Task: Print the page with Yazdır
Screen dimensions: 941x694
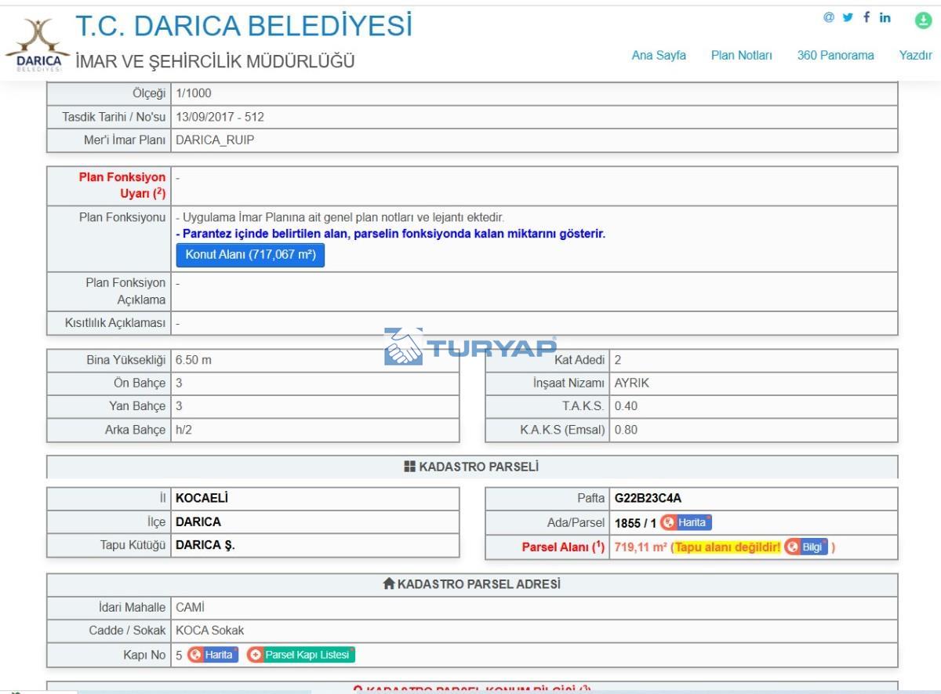Action: 915,55
